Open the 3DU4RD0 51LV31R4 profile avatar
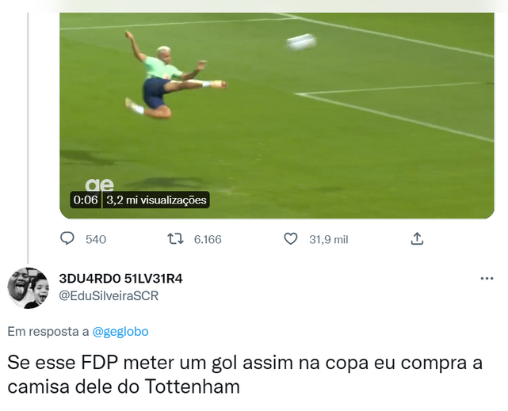The height and width of the screenshot is (411, 508). coord(29,288)
